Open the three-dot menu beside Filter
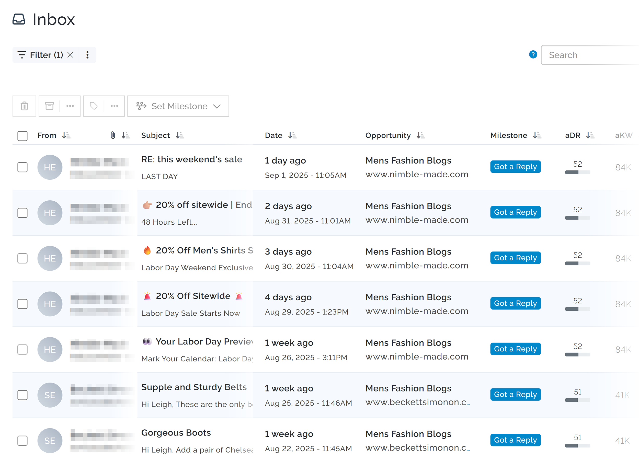The width and height of the screenshot is (639, 460). pos(88,55)
